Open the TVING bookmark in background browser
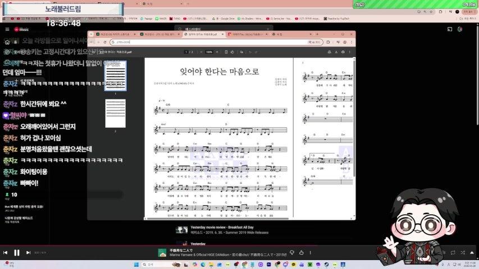Image resolution: width=479 pixels, height=269 pixels. [x=175, y=18]
